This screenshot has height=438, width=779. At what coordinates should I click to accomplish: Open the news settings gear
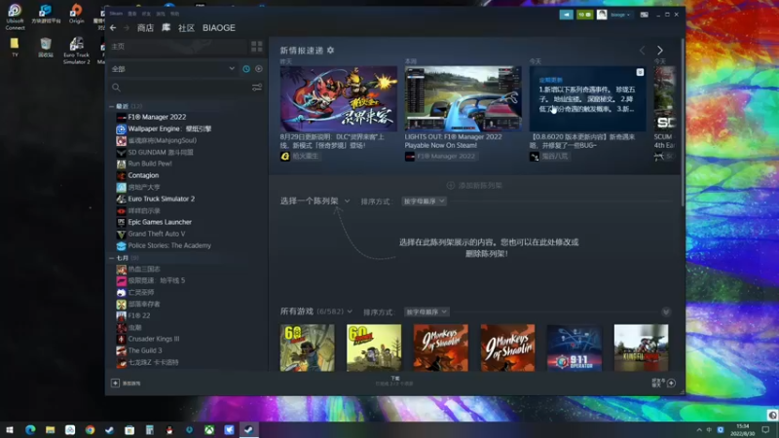point(330,51)
